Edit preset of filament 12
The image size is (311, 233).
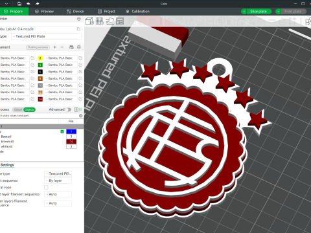80,92
